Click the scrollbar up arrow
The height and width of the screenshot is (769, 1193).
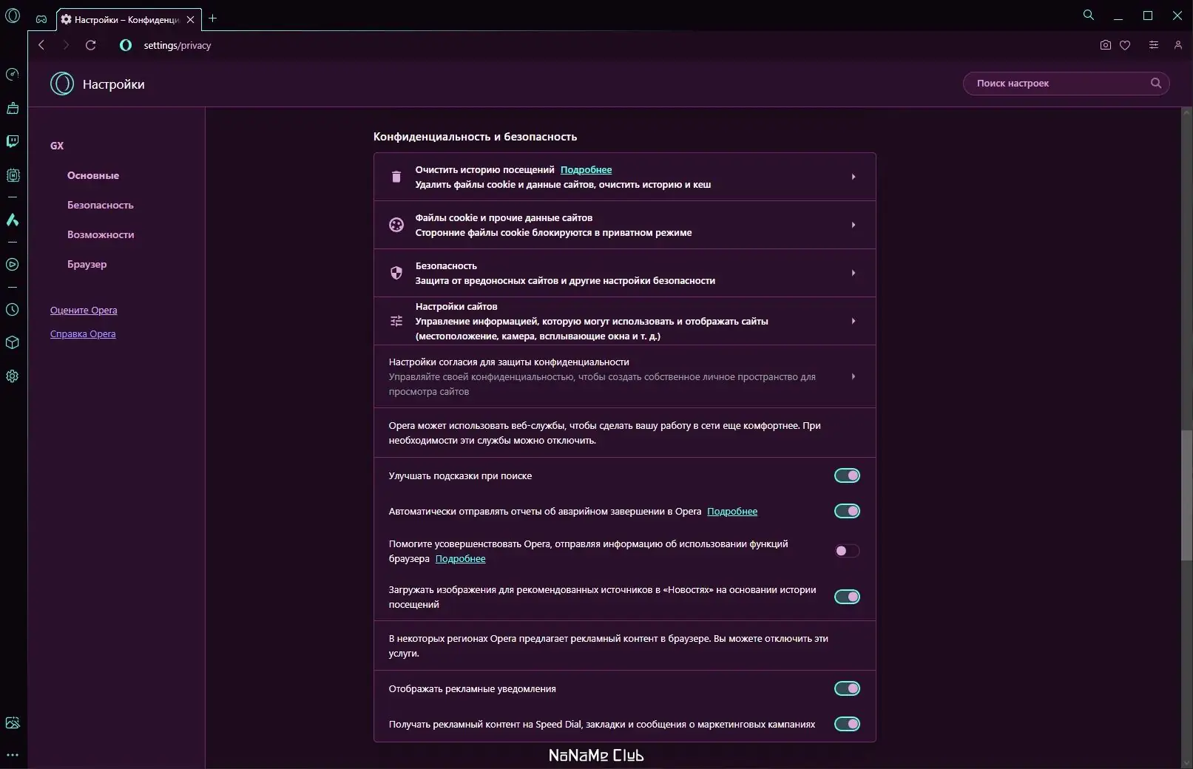pos(1186,112)
